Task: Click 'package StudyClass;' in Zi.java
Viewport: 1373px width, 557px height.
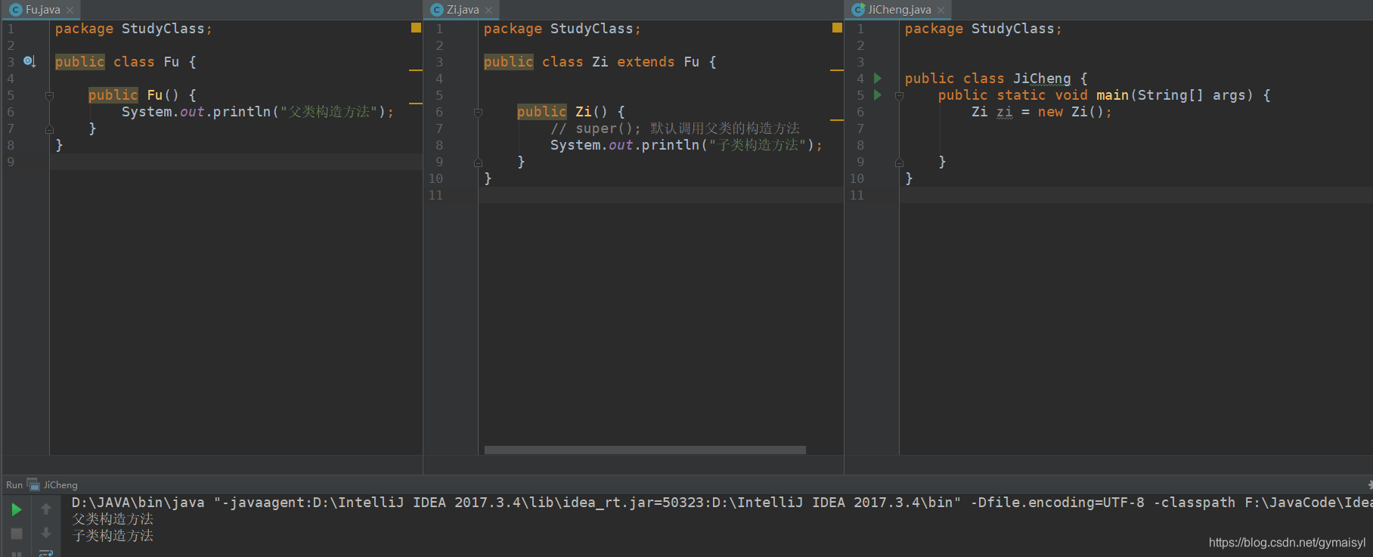Action: (563, 29)
